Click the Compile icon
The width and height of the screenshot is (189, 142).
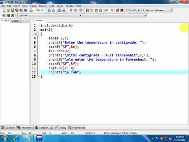tap(88, 10)
